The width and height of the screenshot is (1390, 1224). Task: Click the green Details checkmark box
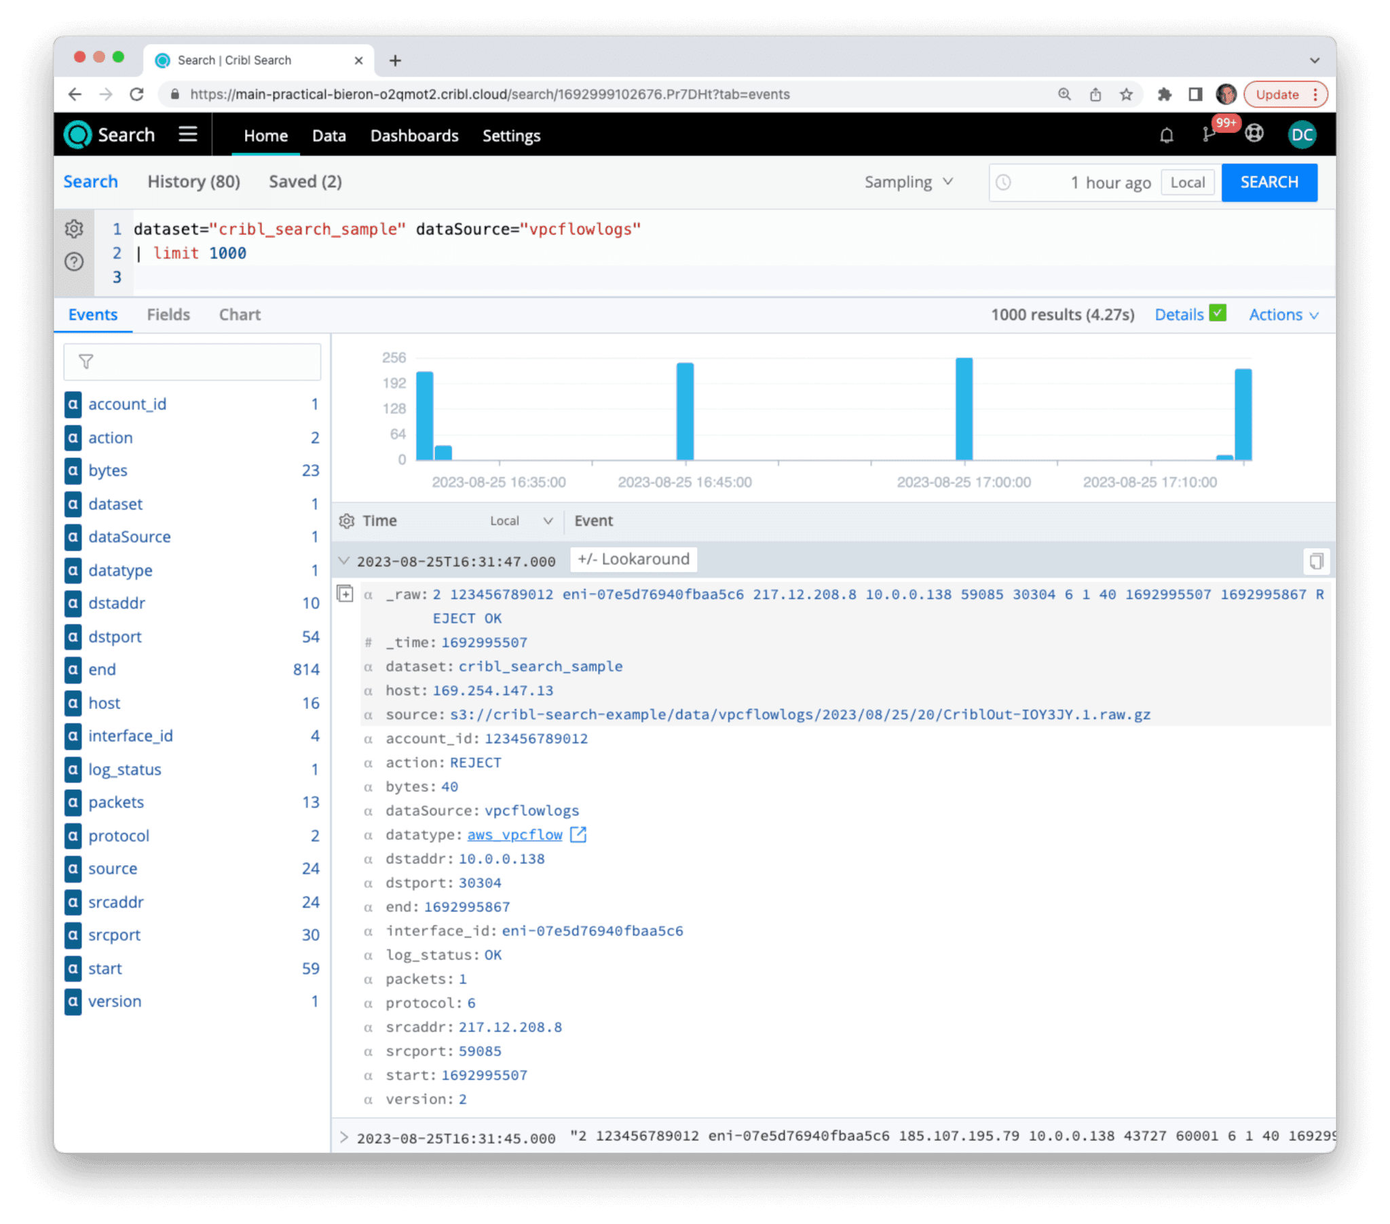pos(1218,313)
